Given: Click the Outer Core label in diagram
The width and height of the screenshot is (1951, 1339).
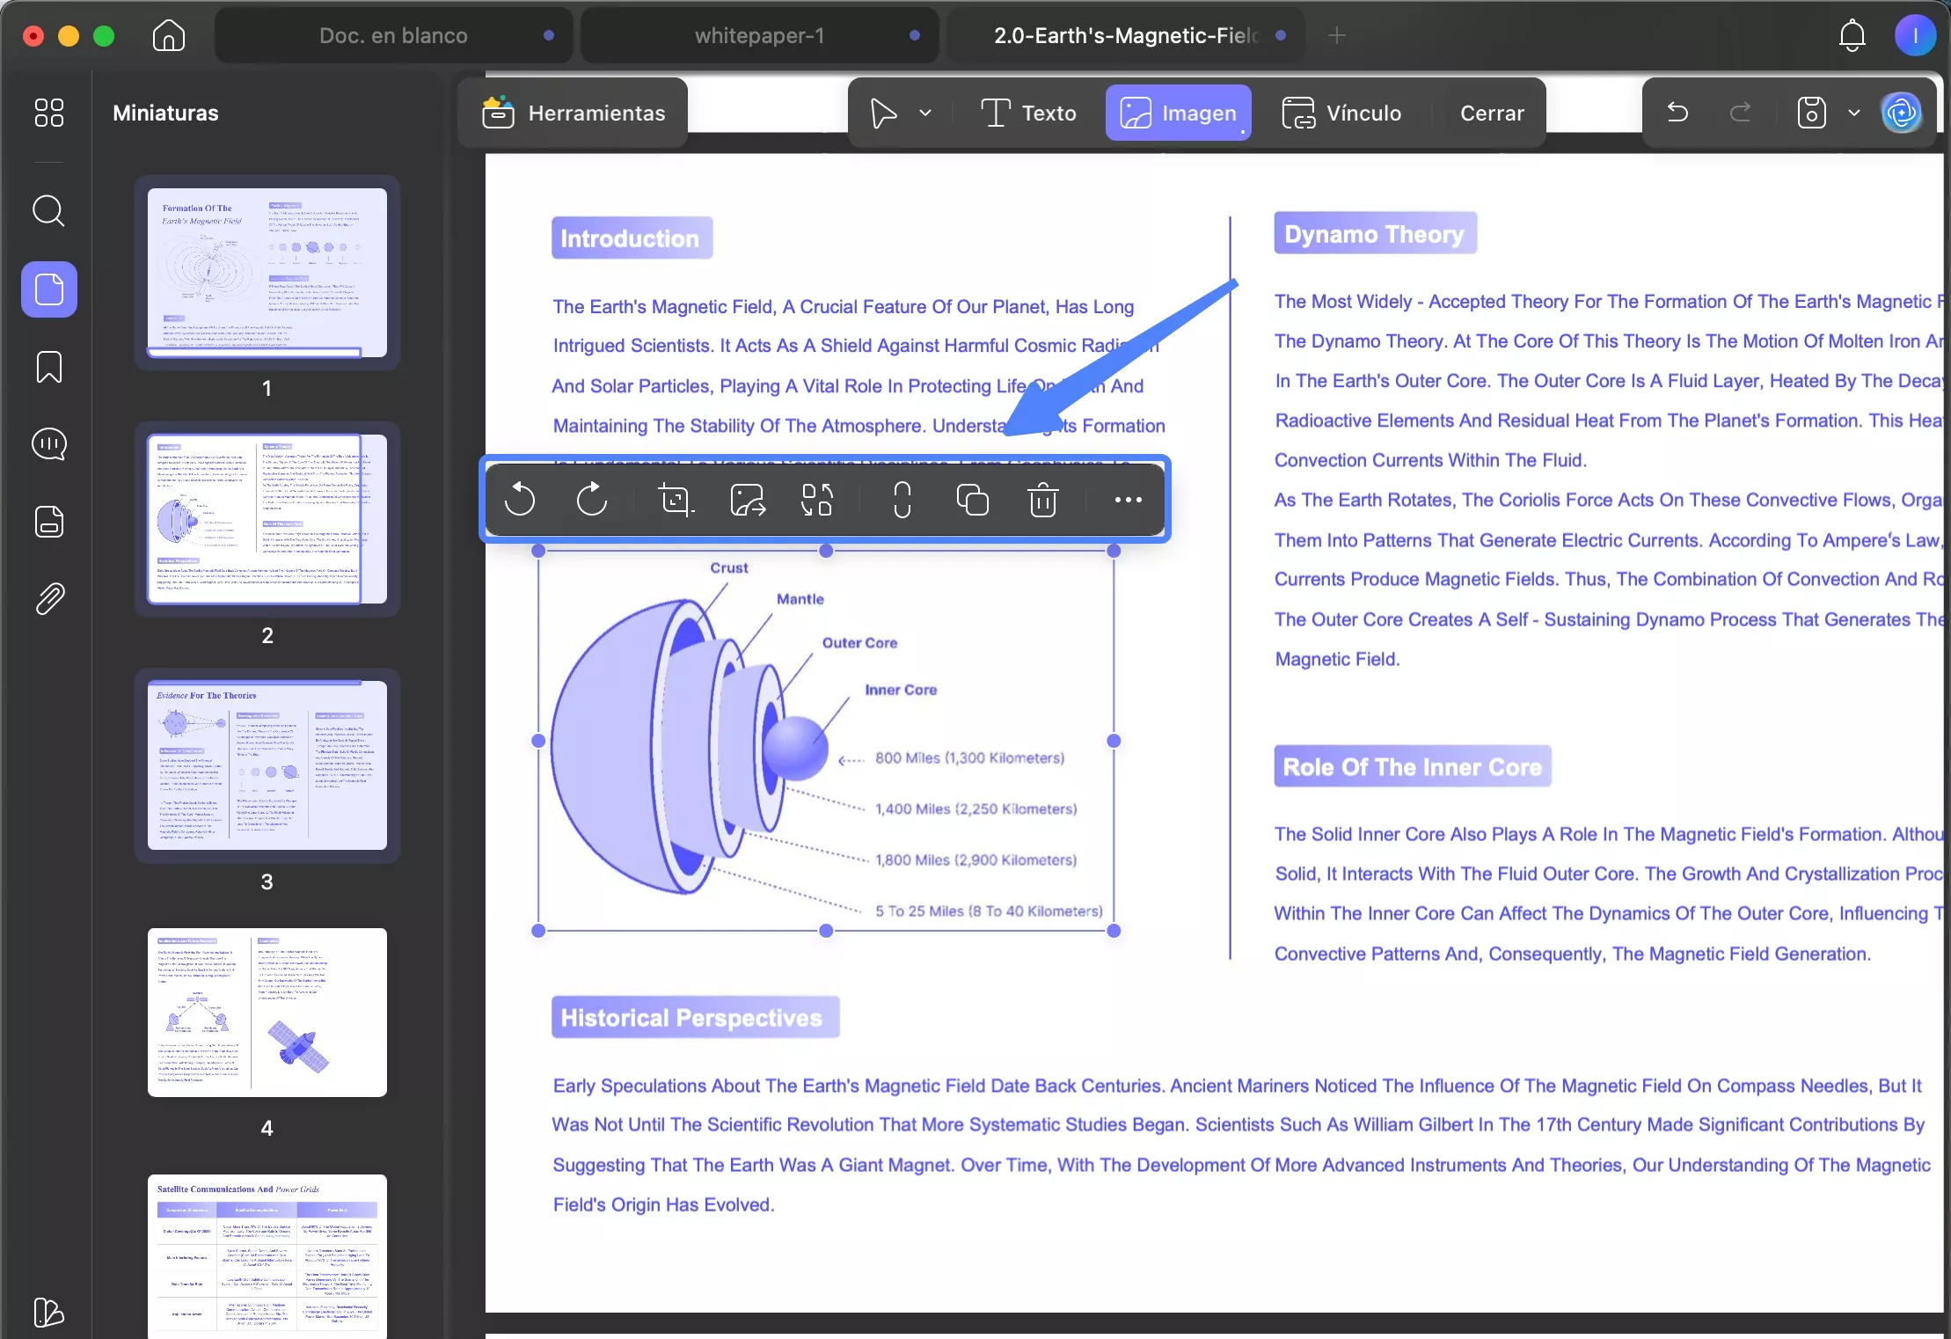Looking at the screenshot, I should (859, 642).
